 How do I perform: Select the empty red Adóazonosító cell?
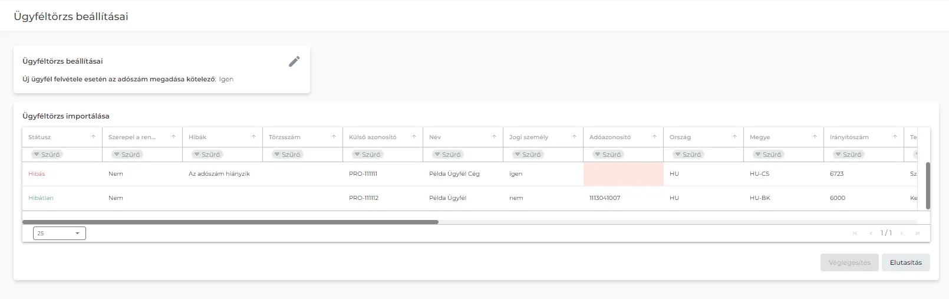coord(623,174)
